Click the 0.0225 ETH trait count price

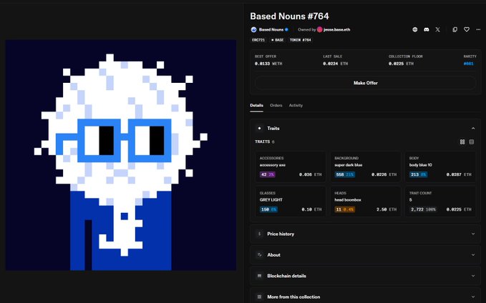[x=459, y=209]
